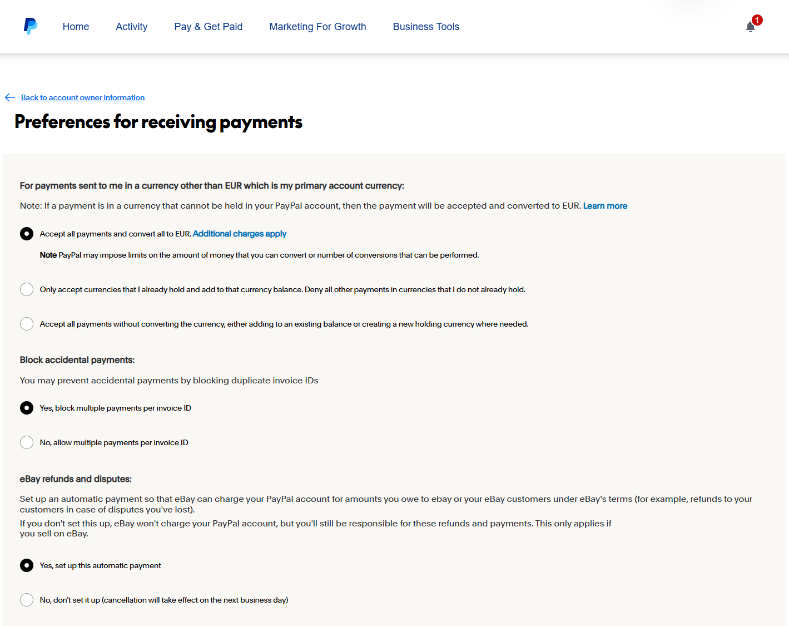Open the notifications bell icon
The width and height of the screenshot is (789, 626).
click(751, 27)
